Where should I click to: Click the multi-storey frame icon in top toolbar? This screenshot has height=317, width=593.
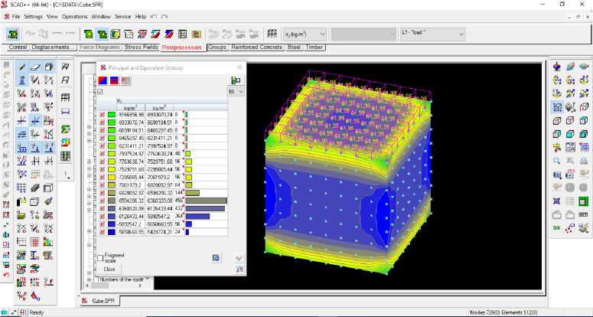point(272,34)
